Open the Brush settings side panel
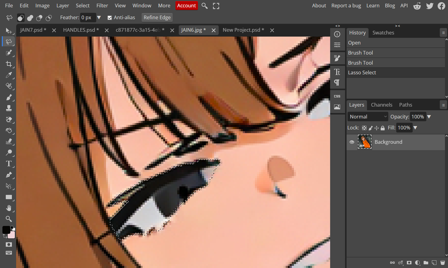The image size is (448, 268). 337,58
